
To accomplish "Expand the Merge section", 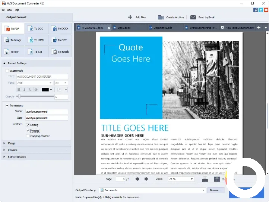I will 4,143.
